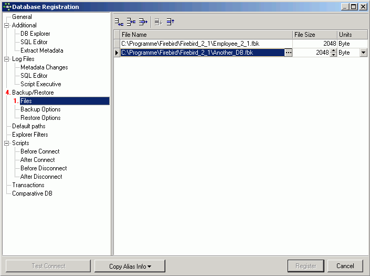Click the Database Registration title bar icon

[6, 7]
